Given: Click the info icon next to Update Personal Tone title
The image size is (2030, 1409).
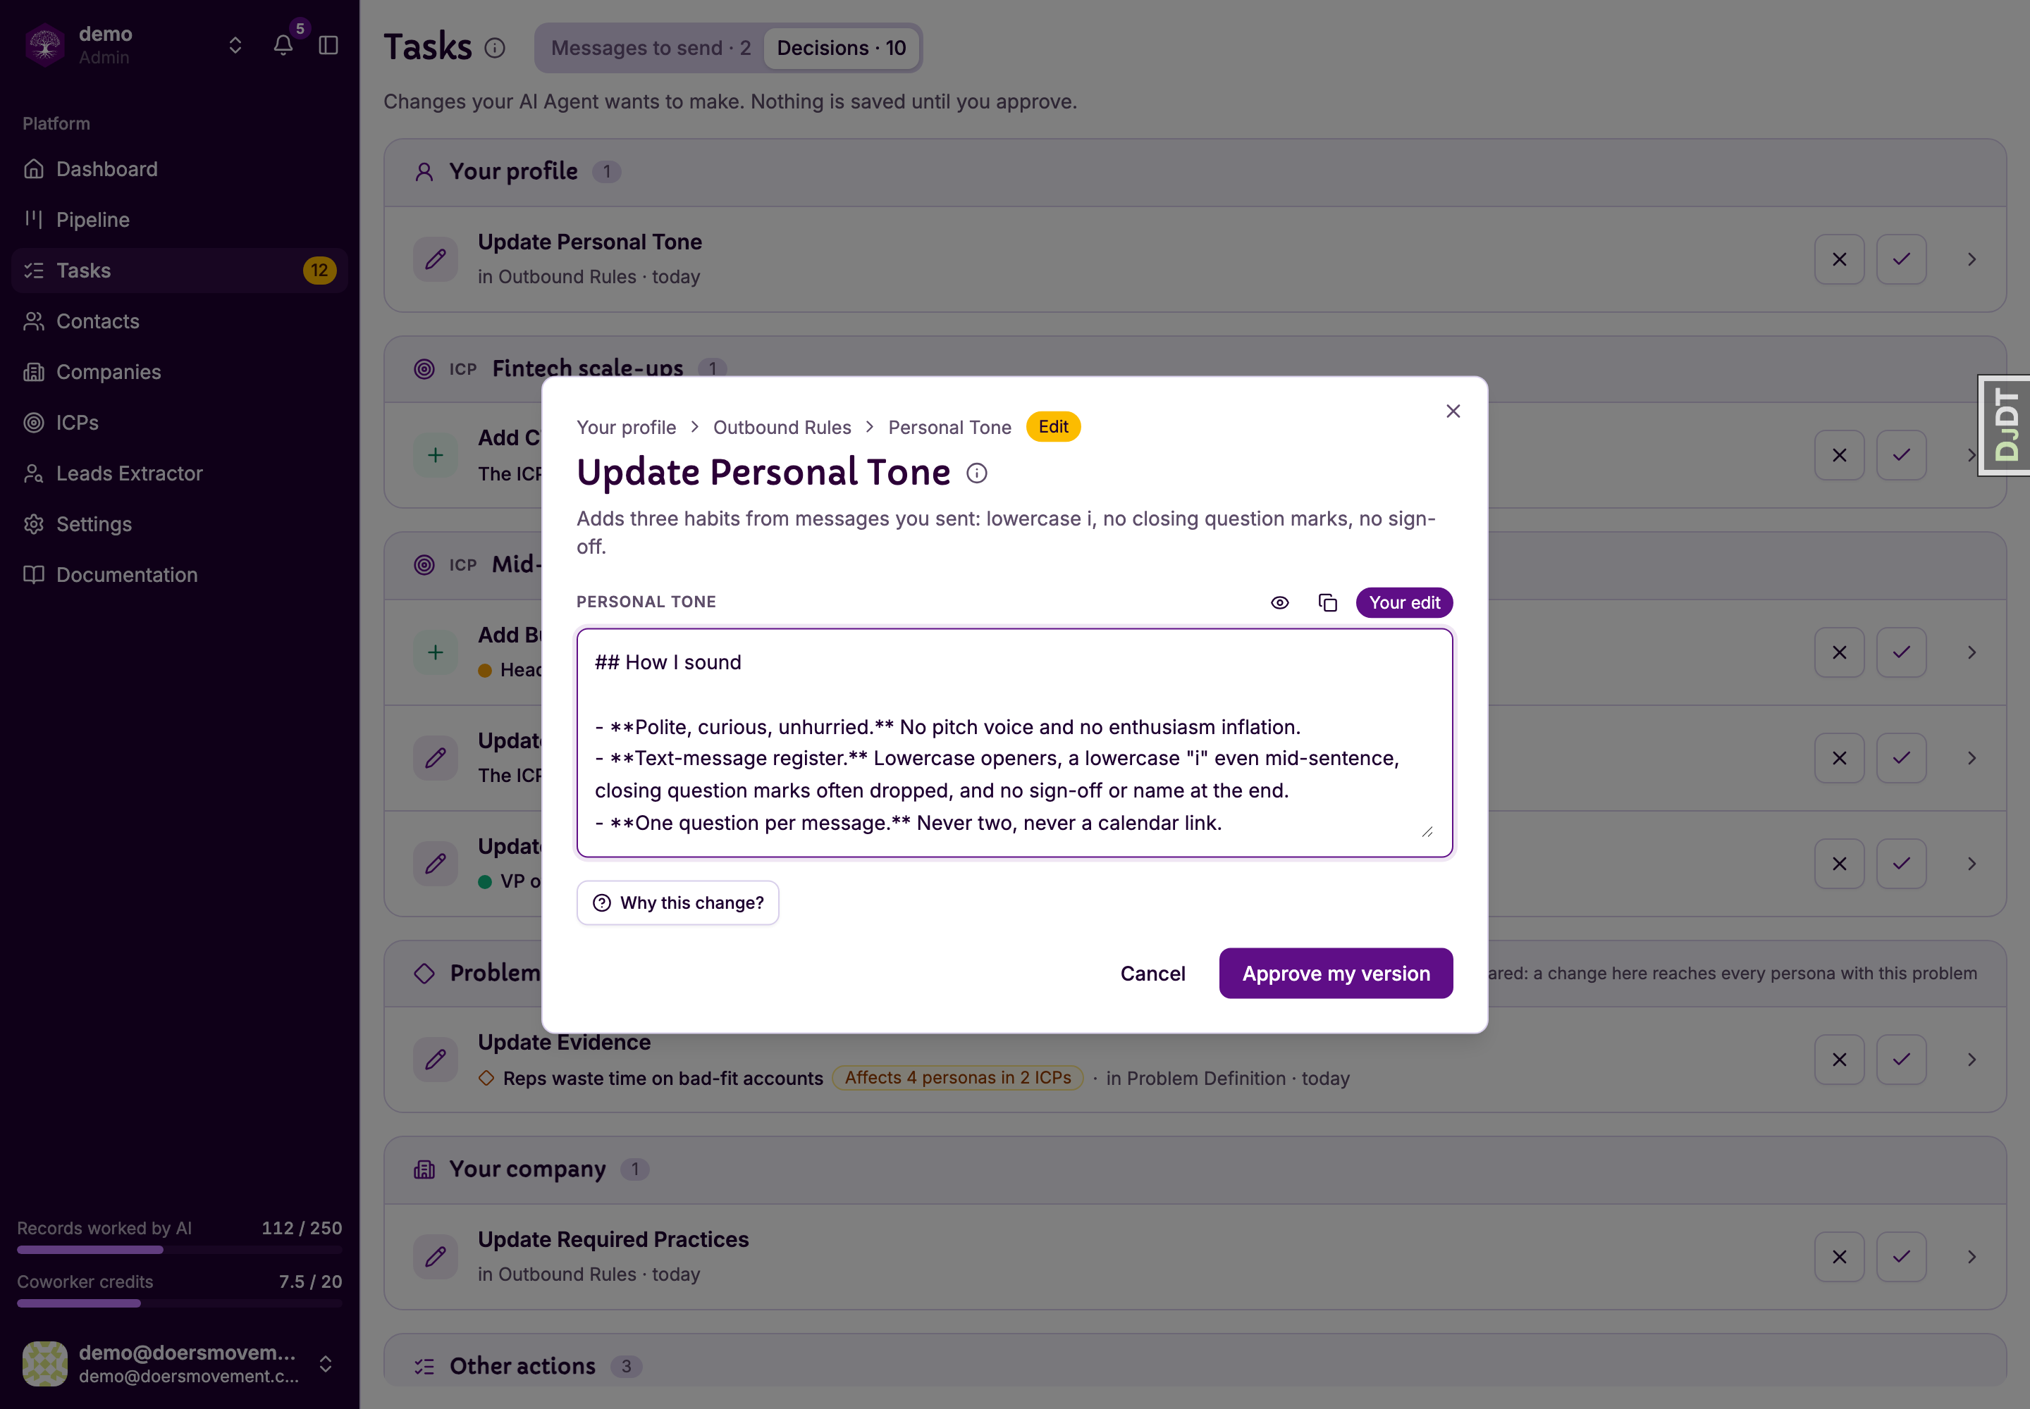Looking at the screenshot, I should [976, 473].
